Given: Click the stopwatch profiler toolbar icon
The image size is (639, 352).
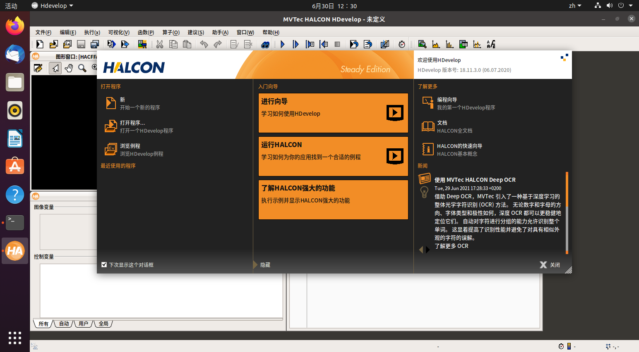Looking at the screenshot, I should pos(401,44).
